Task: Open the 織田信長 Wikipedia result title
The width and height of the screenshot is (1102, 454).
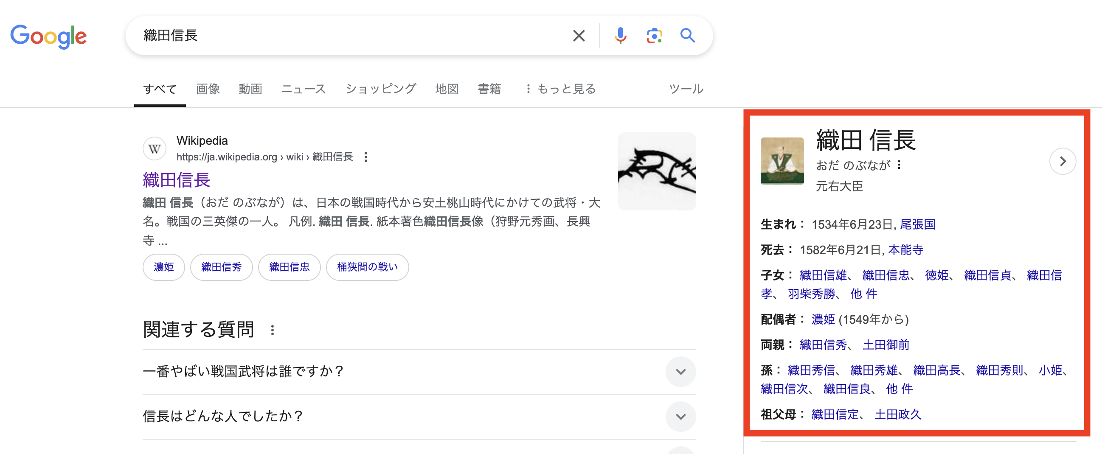Action: pyautogui.click(x=176, y=180)
